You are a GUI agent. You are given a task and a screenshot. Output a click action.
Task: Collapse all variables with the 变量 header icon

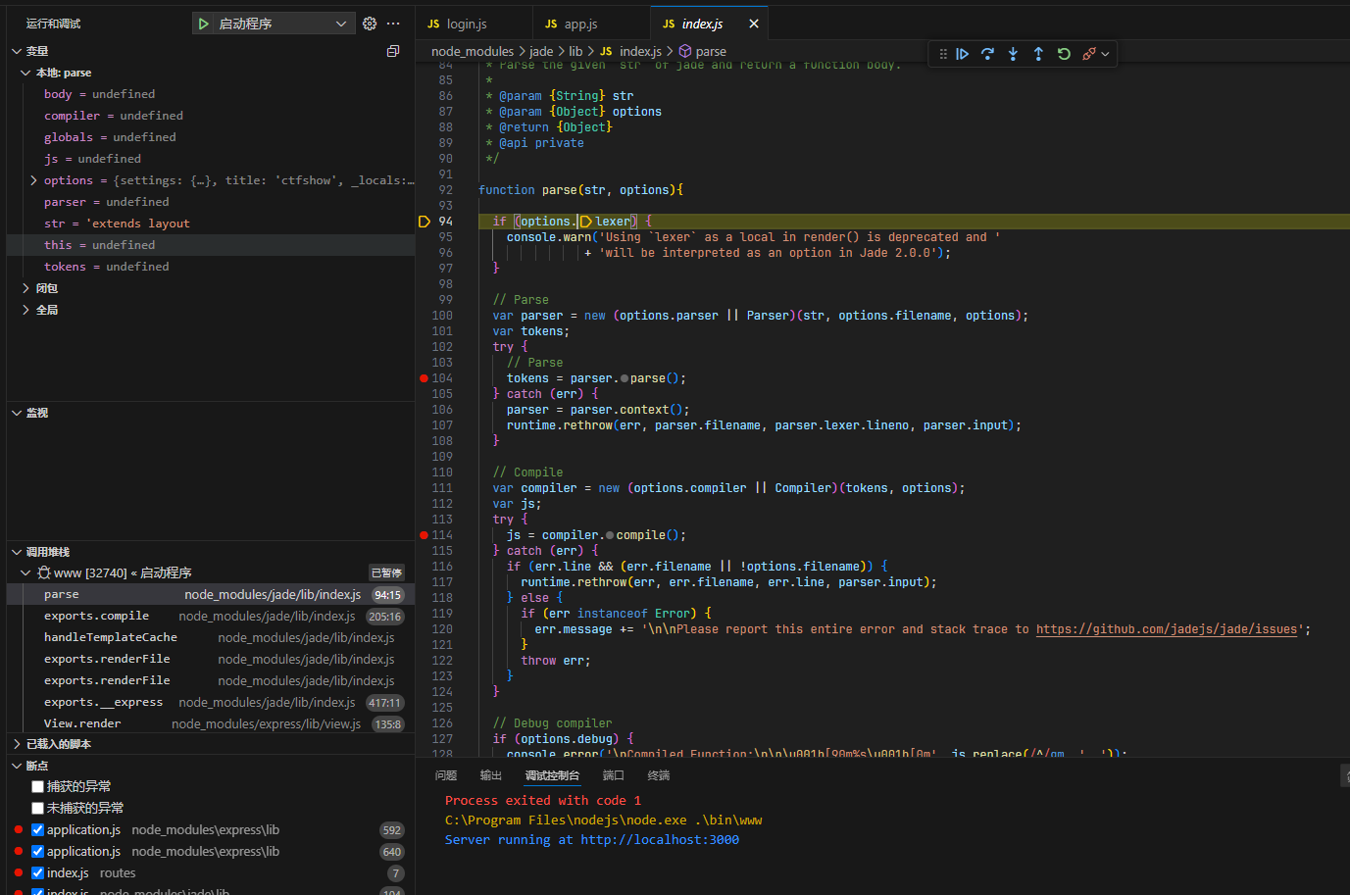pos(393,51)
